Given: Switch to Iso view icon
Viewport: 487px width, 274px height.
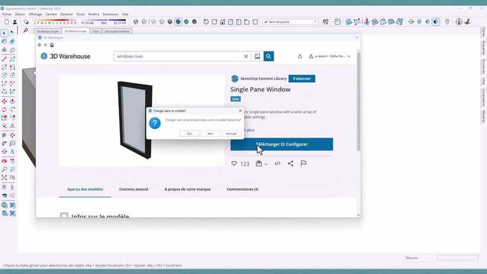Looking at the screenshot, I should point(206,22).
